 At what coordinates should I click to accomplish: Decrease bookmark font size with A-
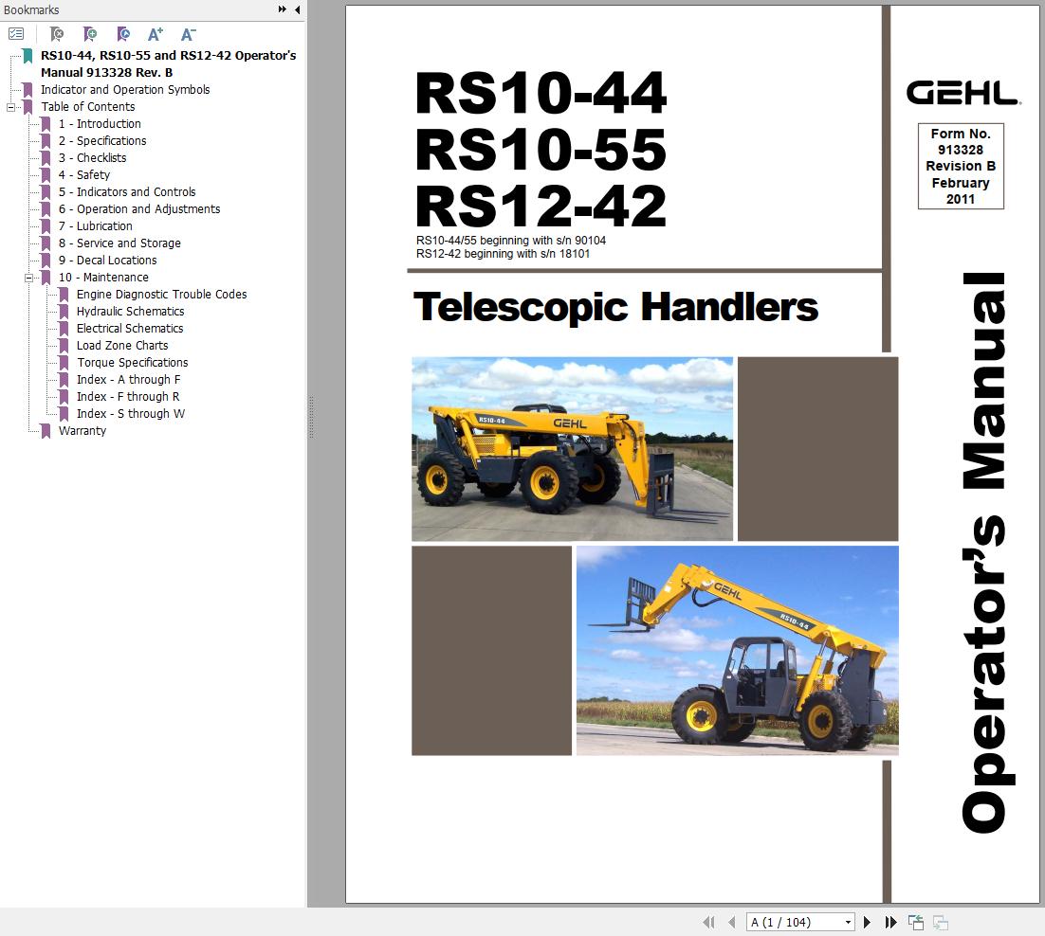click(188, 34)
